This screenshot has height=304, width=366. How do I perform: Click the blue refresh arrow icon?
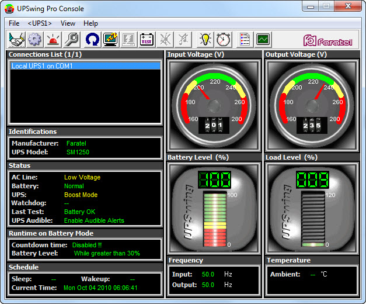tap(92, 39)
